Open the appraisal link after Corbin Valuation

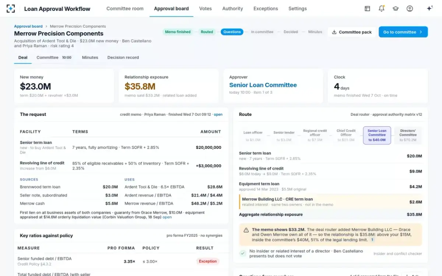pyautogui.click(x=167, y=217)
